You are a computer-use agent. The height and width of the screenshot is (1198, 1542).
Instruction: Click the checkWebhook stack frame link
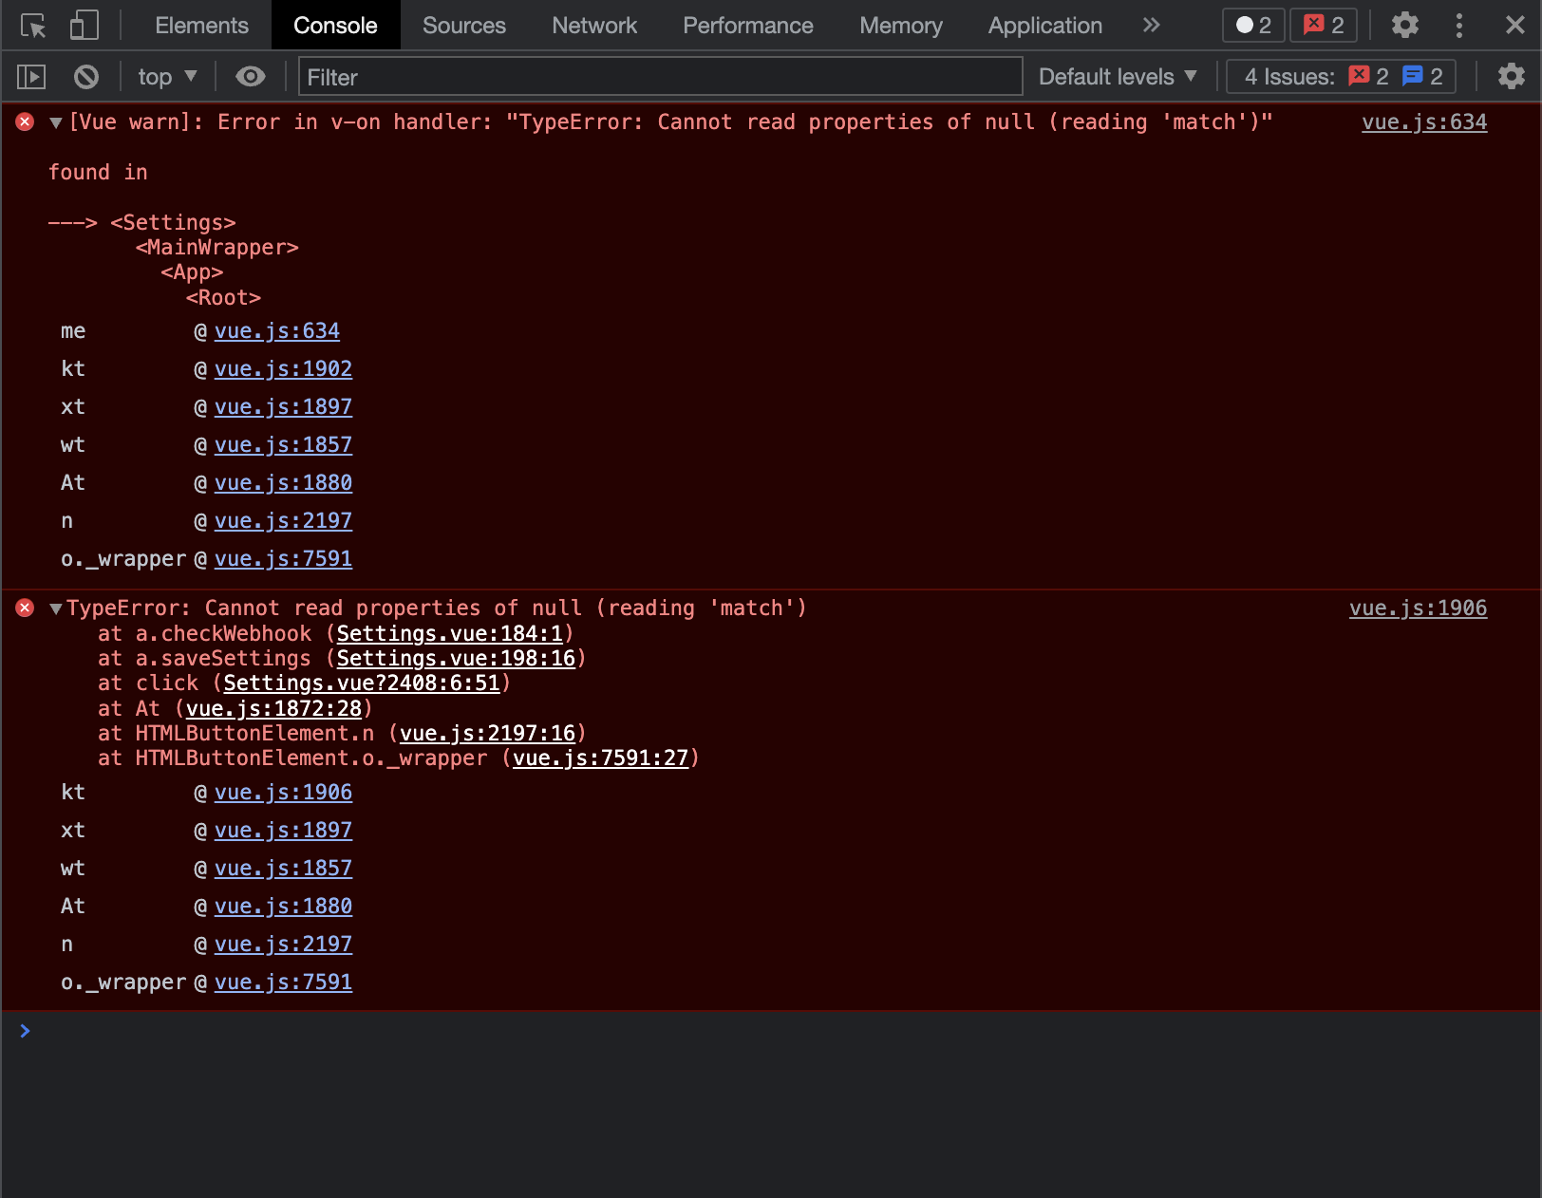pyautogui.click(x=449, y=633)
